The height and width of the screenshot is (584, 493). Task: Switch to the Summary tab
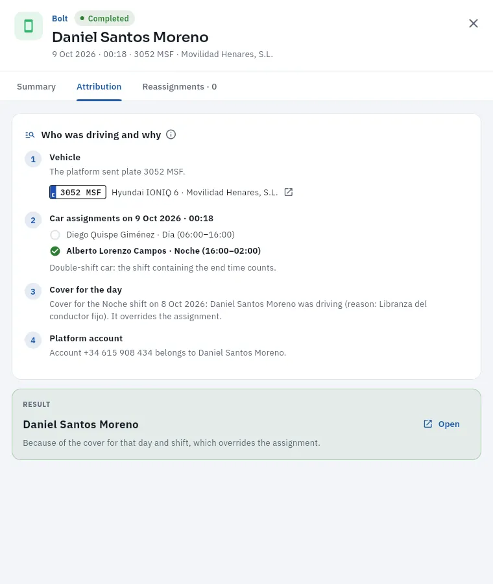click(x=36, y=86)
